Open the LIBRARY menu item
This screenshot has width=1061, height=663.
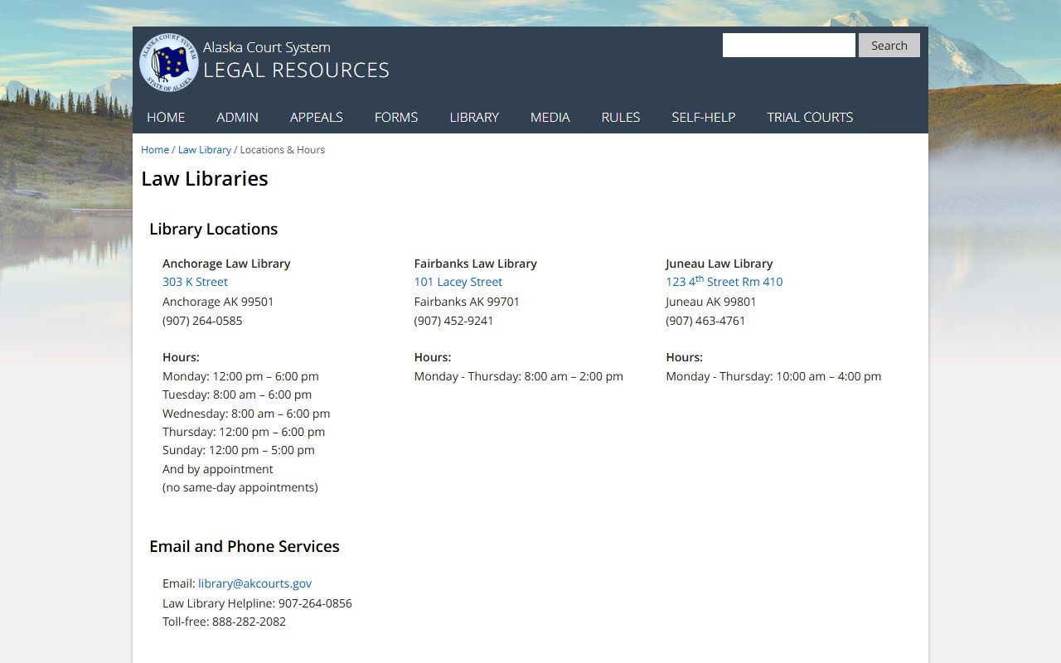[x=474, y=117]
